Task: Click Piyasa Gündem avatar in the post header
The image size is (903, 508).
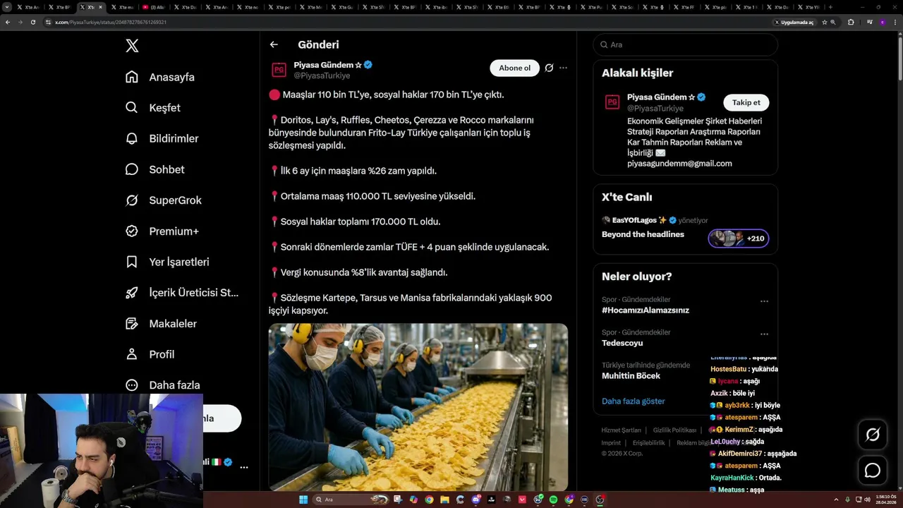Action: click(279, 70)
